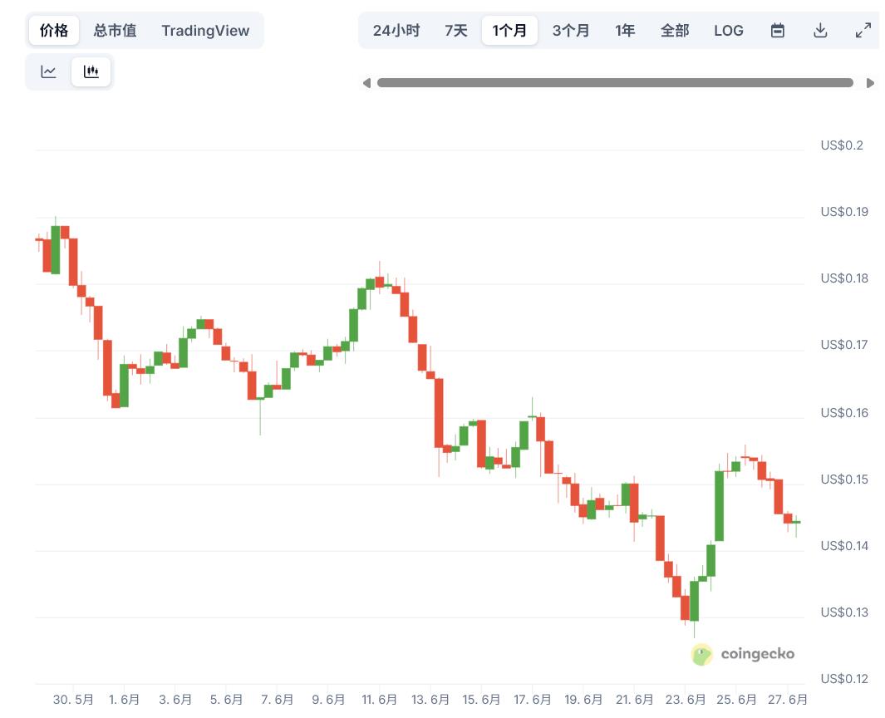
Task: Select the 1个月 time range
Action: pos(509,31)
